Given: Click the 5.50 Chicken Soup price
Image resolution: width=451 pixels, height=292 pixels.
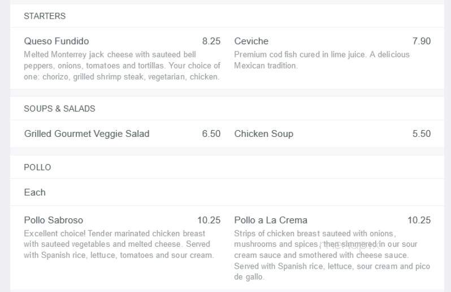Looking at the screenshot, I should (x=422, y=134).
